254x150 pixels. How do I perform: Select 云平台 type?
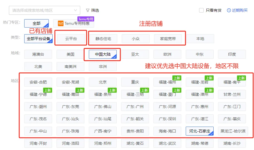pos(71,39)
